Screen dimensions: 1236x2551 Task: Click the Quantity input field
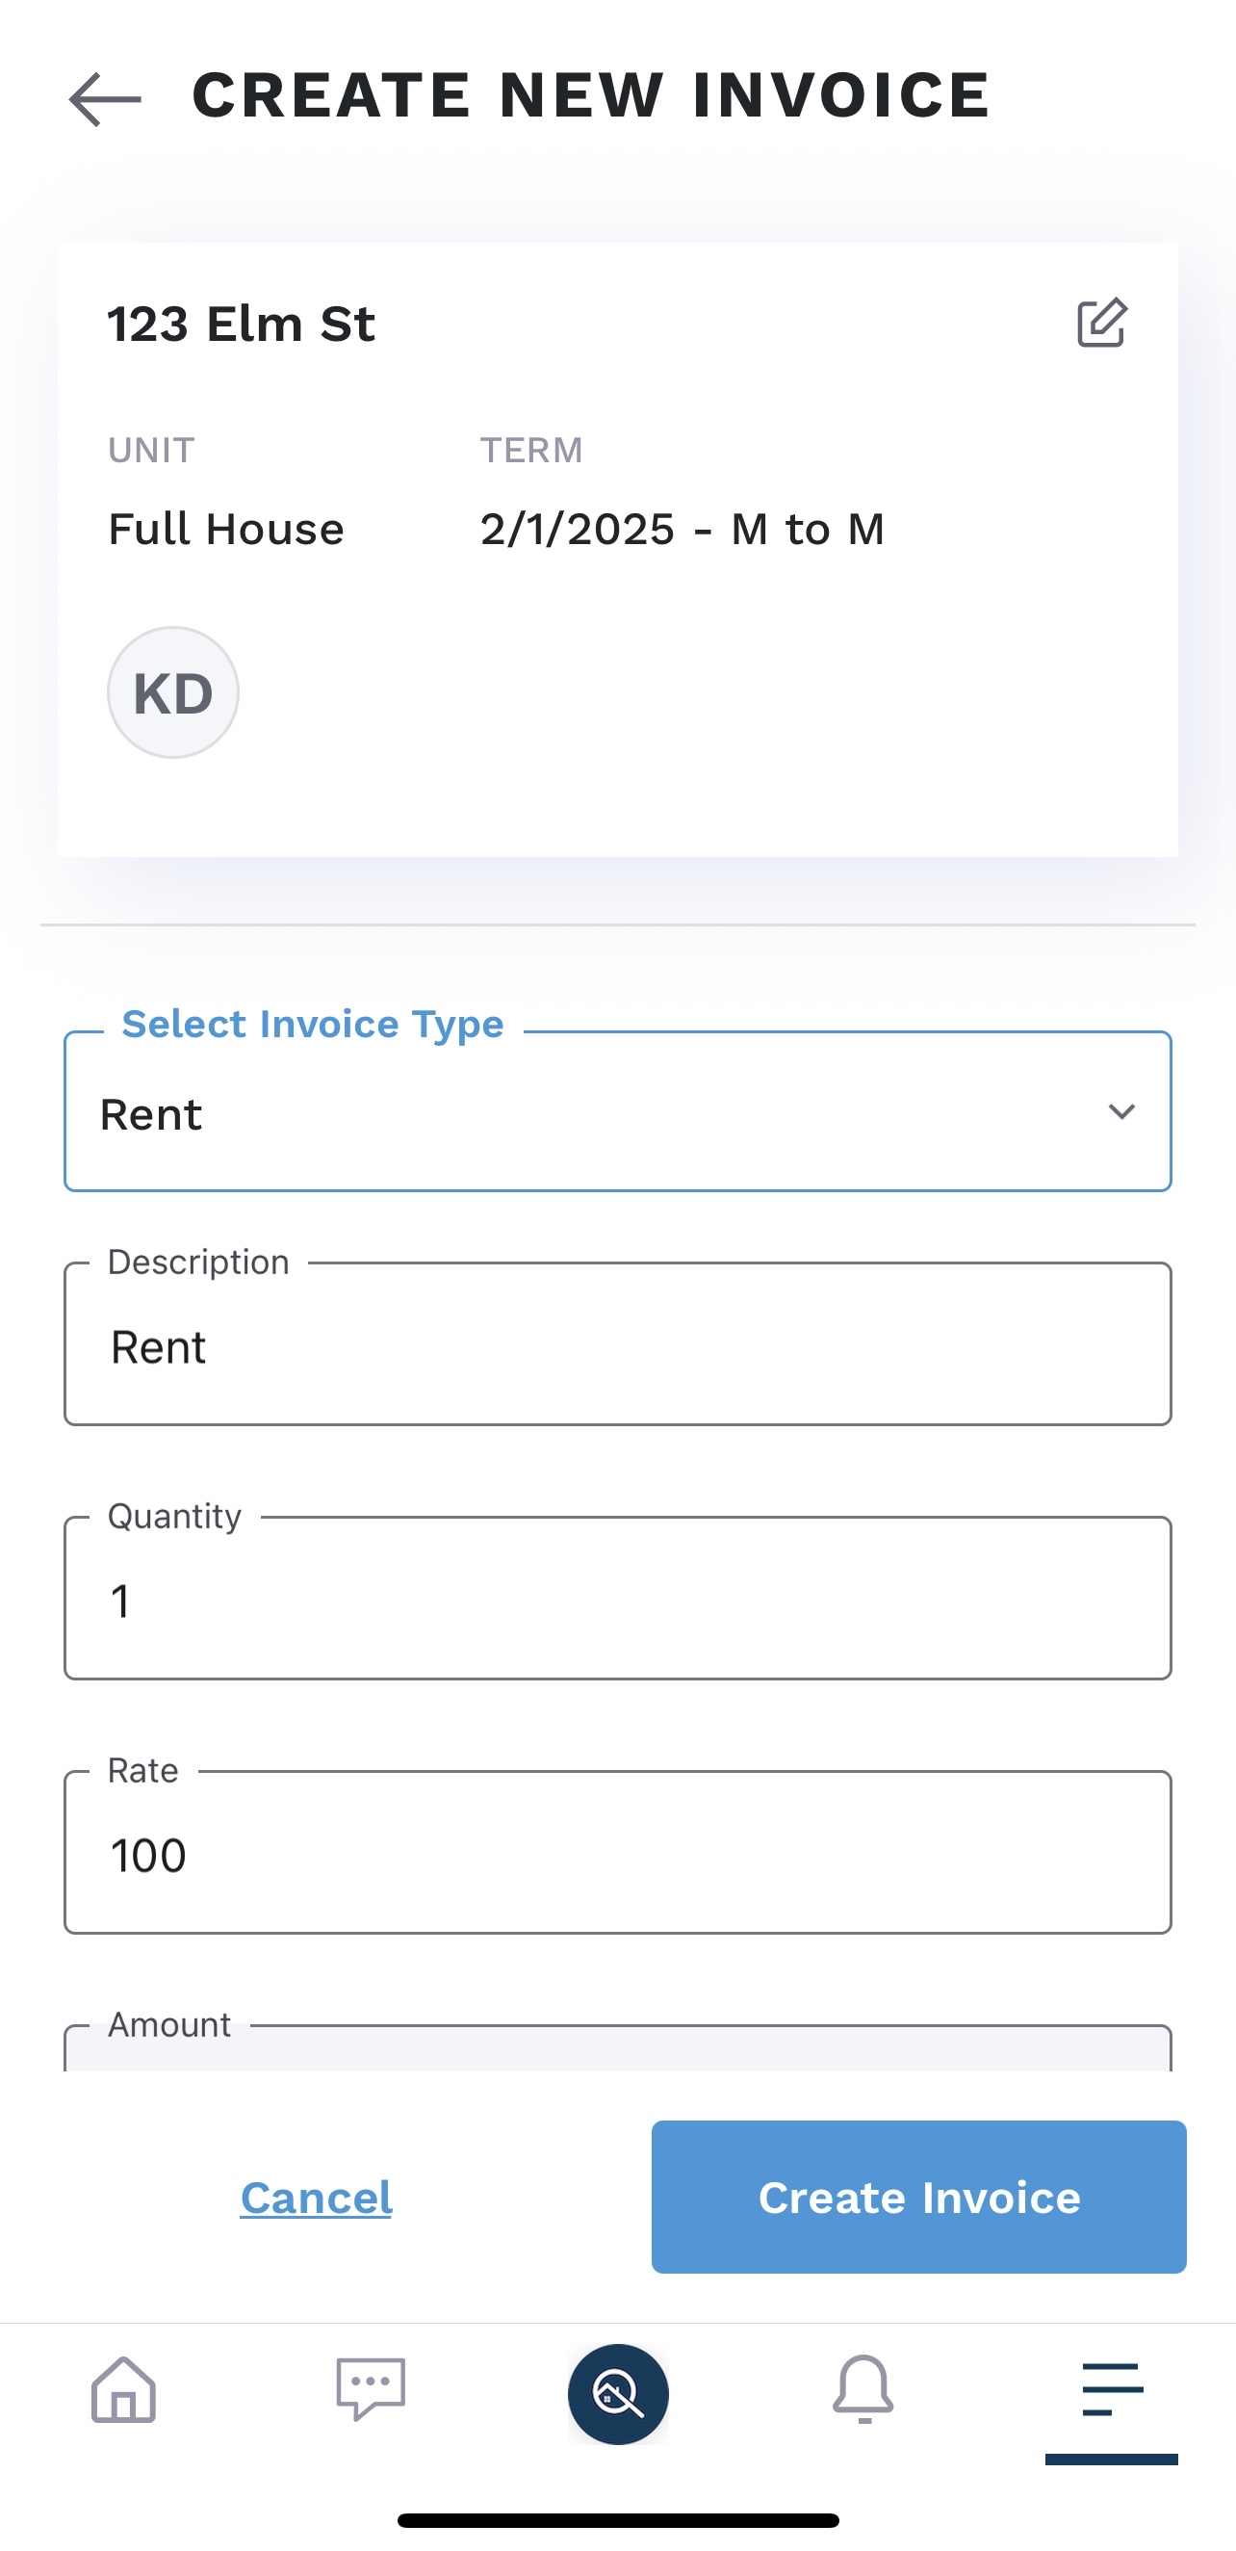[617, 1600]
